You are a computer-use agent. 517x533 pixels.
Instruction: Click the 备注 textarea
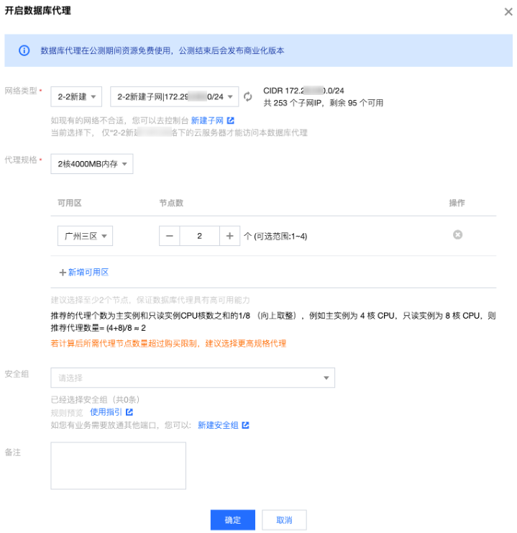[x=119, y=465]
